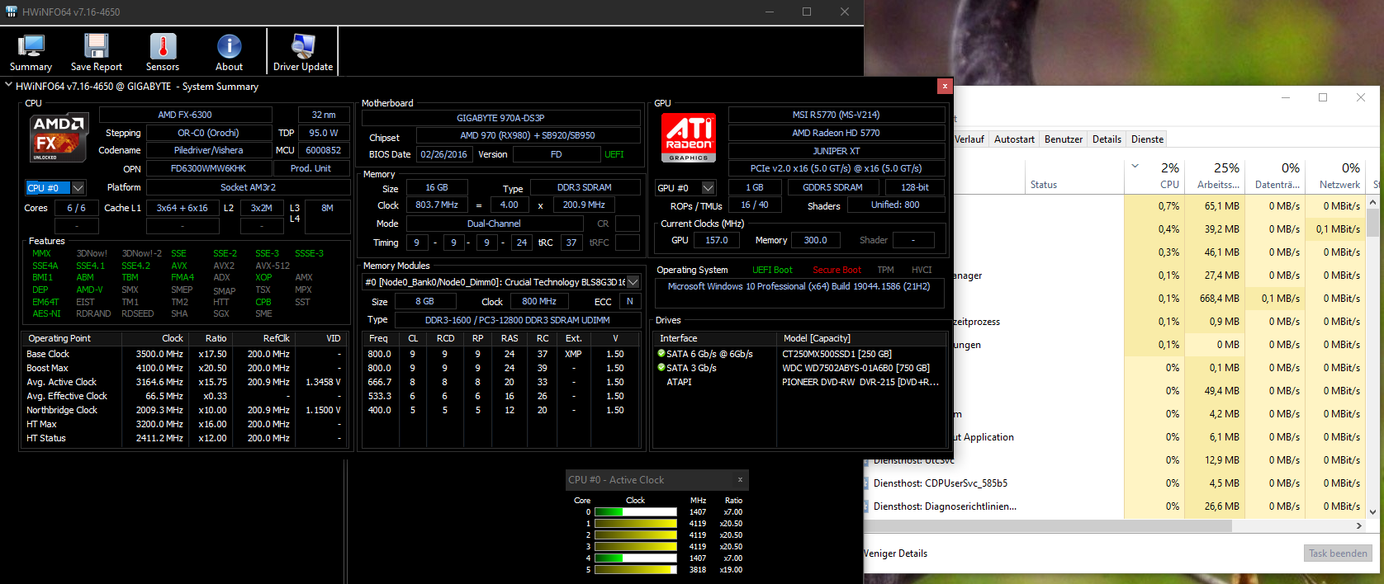Click the Socket AM3r2 platform field
Image resolution: width=1384 pixels, height=584 pixels.
pyautogui.click(x=248, y=187)
